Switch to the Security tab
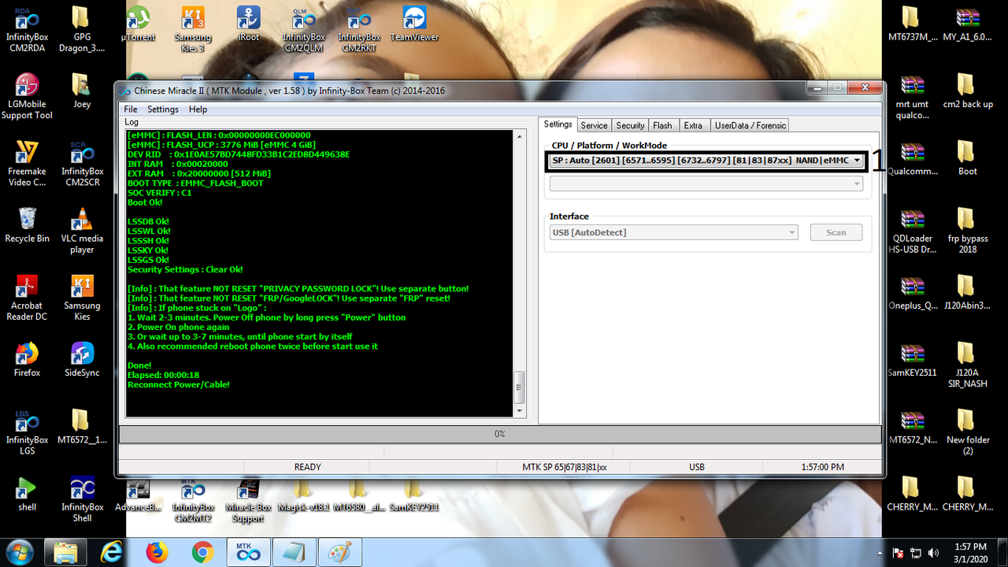Viewport: 1008px width, 567px height. pyautogui.click(x=630, y=125)
